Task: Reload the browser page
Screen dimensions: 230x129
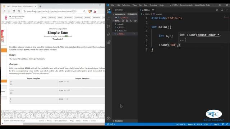Action: pyautogui.click(x=14, y=11)
